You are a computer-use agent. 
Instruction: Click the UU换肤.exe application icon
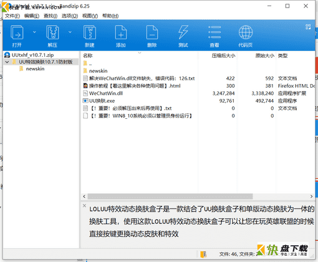[85, 101]
